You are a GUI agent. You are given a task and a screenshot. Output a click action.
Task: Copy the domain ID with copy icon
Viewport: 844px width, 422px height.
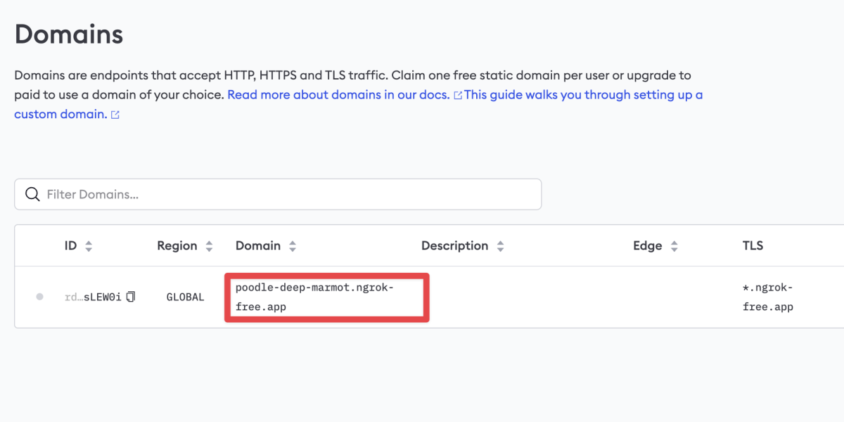point(131,297)
